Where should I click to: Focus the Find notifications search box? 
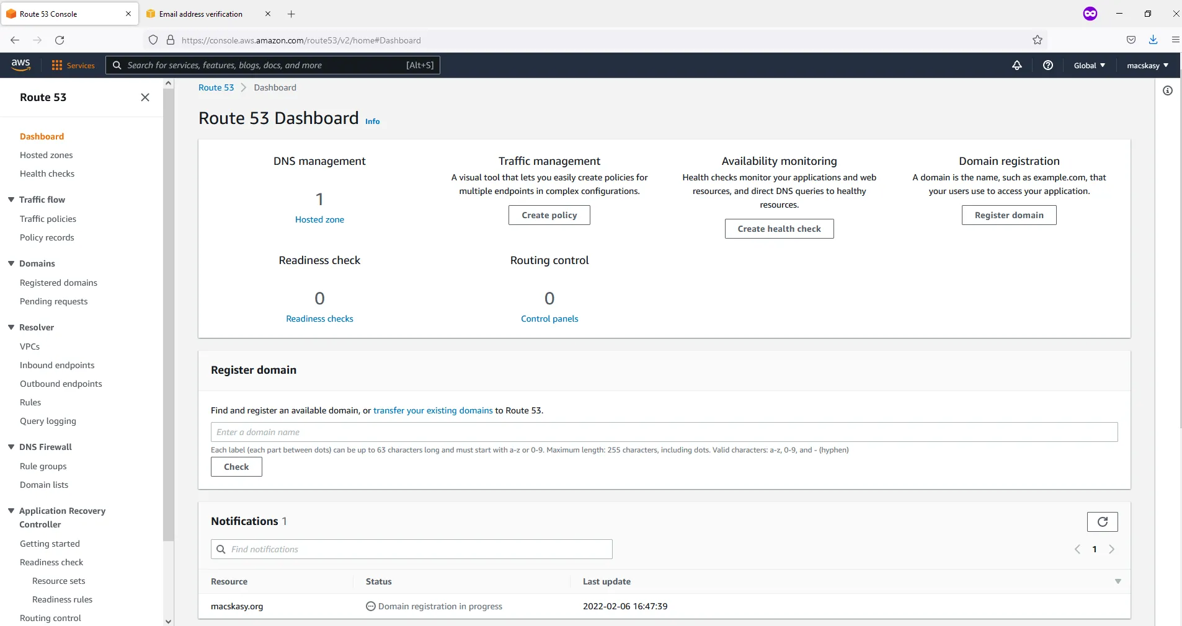coord(412,549)
